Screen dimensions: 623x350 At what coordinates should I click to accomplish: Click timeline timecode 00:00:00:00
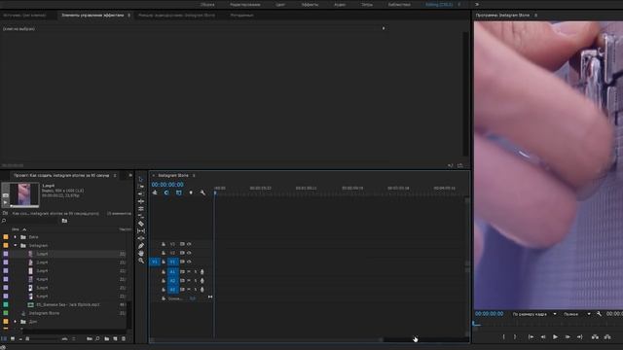tap(167, 185)
